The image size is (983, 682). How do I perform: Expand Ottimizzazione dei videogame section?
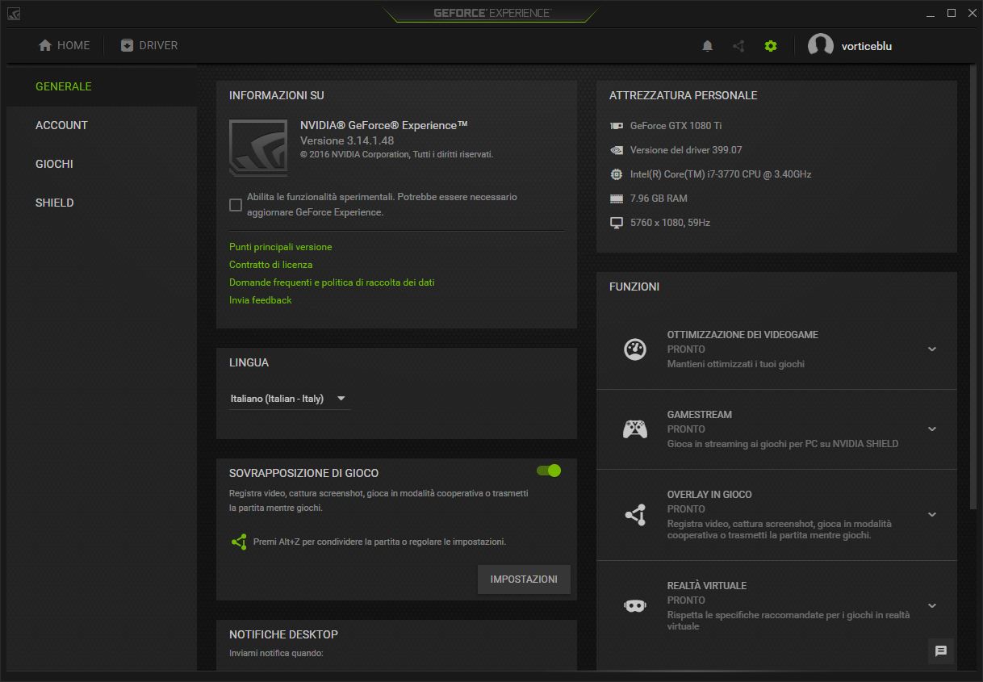(932, 349)
